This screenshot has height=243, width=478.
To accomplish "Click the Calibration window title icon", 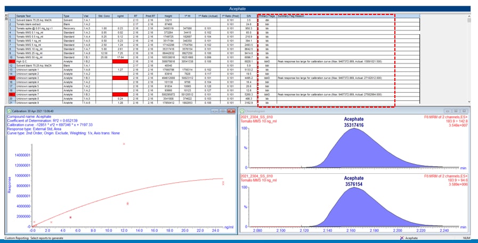I will click(x=7, y=111).
